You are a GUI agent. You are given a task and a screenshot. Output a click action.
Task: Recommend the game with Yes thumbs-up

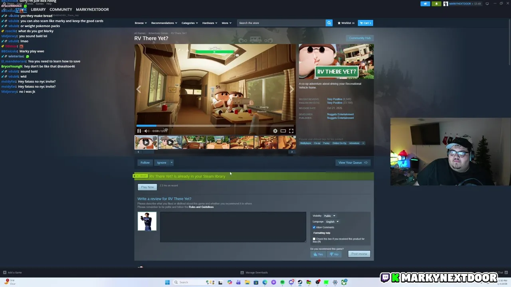pos(318,254)
